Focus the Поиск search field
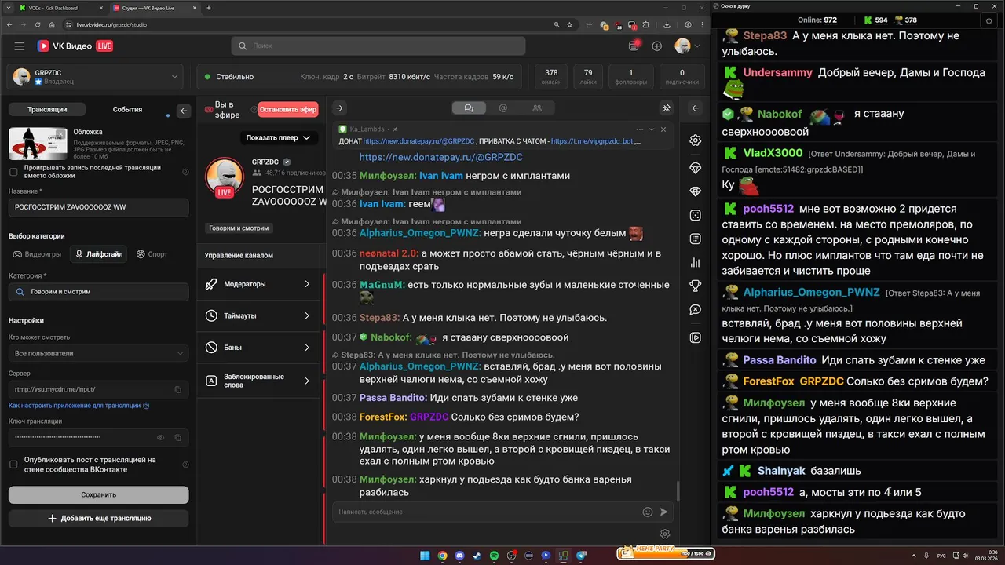The height and width of the screenshot is (565, 1005). [x=378, y=46]
